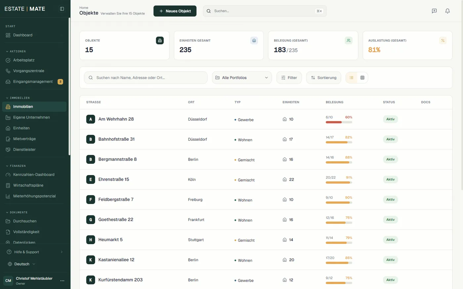
Task: Open the Alle Portfolios dropdown
Action: [x=242, y=78]
